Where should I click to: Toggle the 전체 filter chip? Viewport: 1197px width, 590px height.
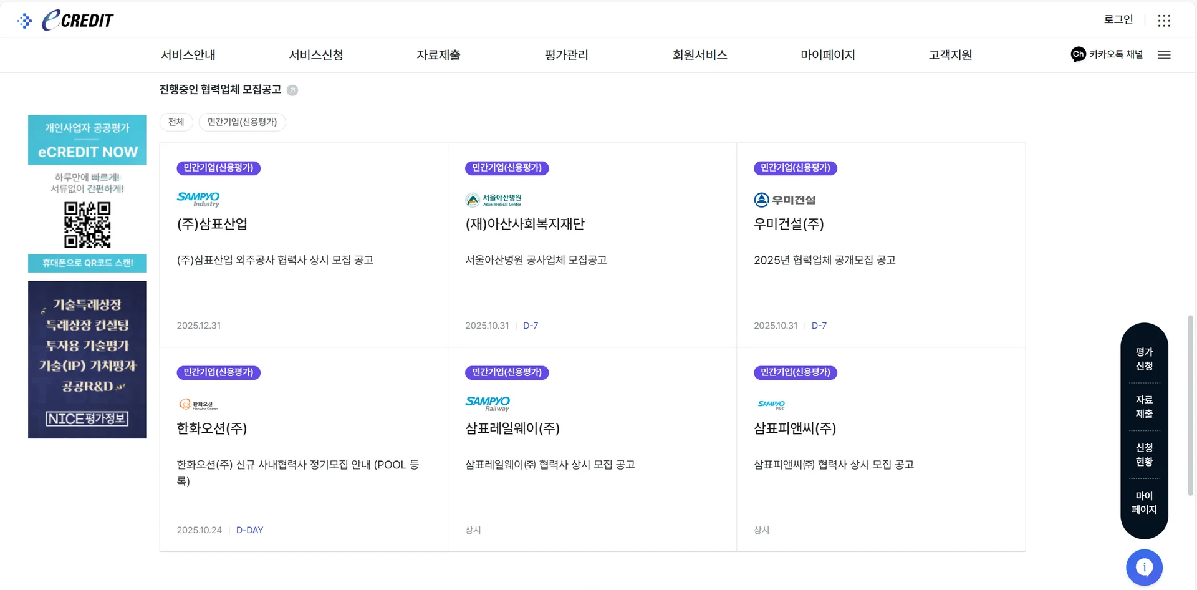coord(176,122)
